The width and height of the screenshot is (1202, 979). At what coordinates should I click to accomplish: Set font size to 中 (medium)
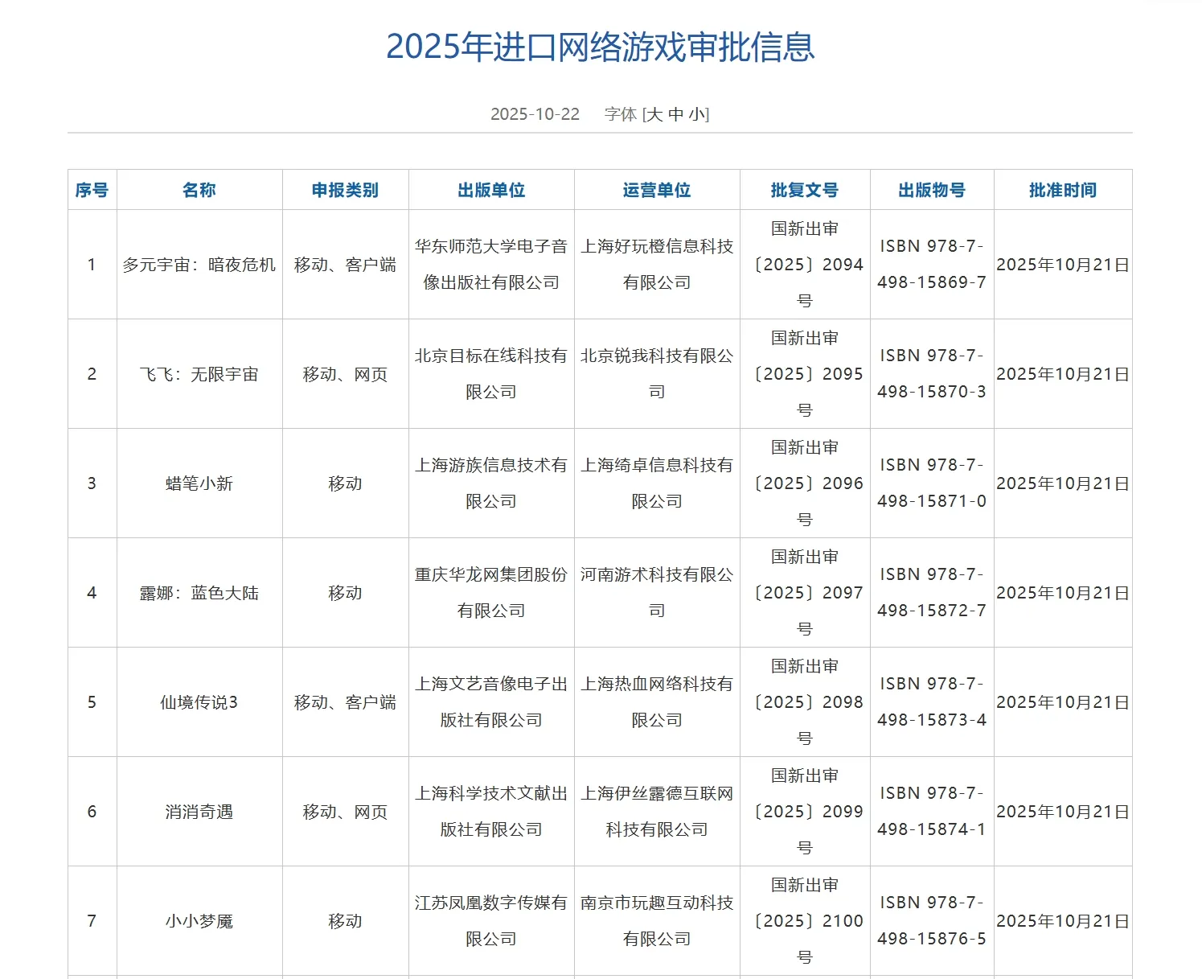coord(676,114)
